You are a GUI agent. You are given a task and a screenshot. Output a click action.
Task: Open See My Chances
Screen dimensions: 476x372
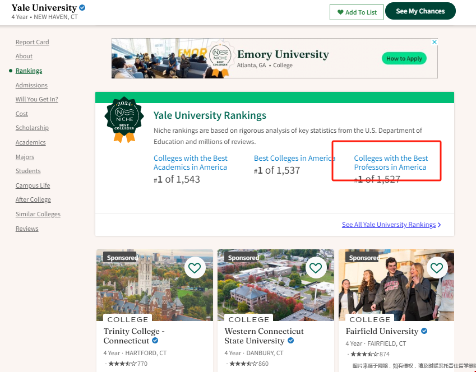[420, 11]
